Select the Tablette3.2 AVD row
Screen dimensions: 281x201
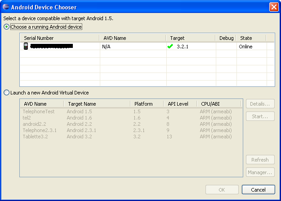coord(131,137)
